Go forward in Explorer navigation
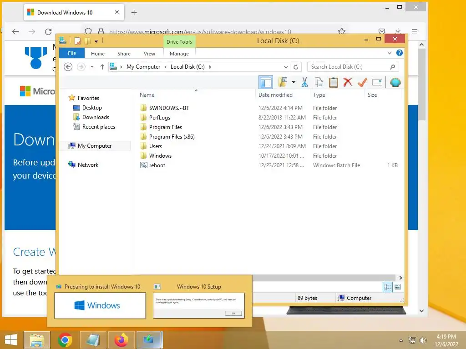Viewport: 466px width, 349px height. (x=81, y=67)
